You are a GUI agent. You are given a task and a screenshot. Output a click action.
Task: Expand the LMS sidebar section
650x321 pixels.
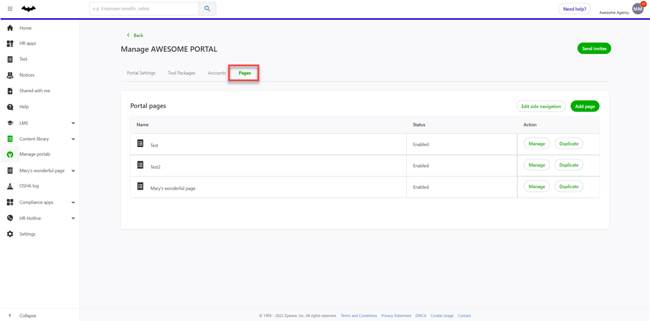tap(73, 123)
